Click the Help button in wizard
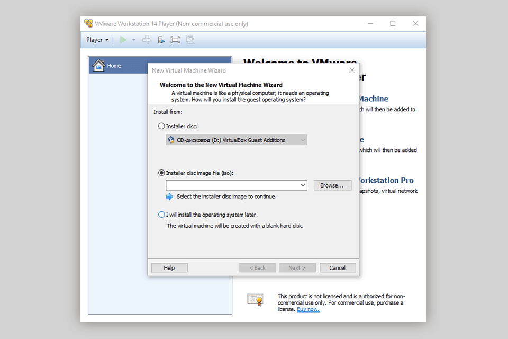Viewport: 508px width, 339px height. pyautogui.click(x=169, y=267)
